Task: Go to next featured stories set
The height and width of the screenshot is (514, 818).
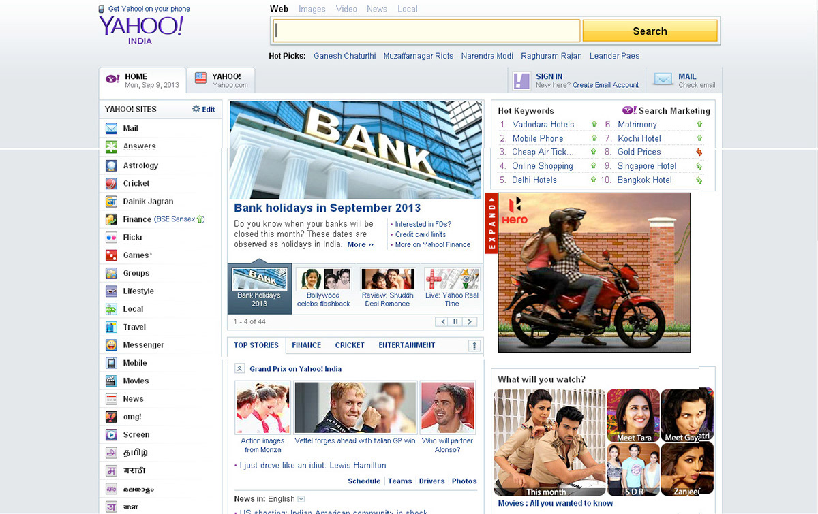Action: point(470,321)
